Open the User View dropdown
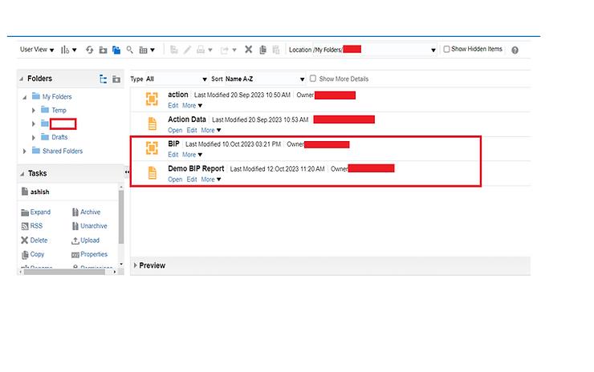The width and height of the screenshot is (594, 372). tap(37, 50)
